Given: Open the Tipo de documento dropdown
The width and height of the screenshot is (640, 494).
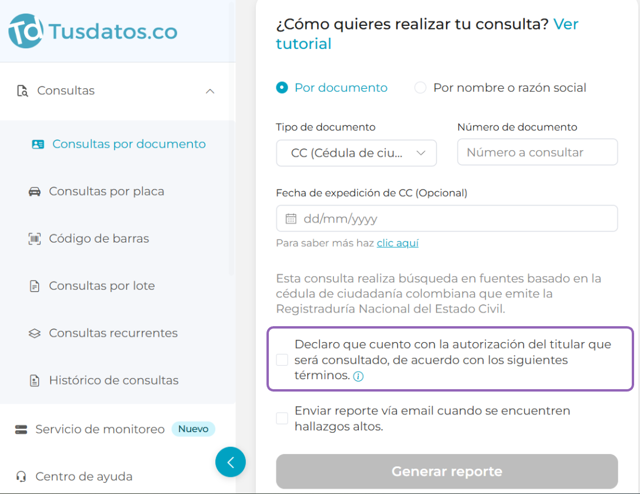Looking at the screenshot, I should point(356,153).
